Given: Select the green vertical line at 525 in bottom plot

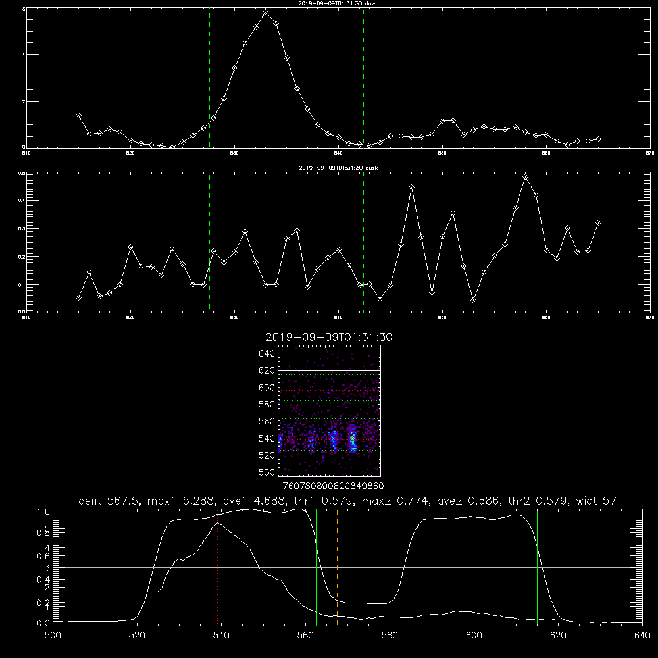Looking at the screenshot, I should click(x=159, y=567).
